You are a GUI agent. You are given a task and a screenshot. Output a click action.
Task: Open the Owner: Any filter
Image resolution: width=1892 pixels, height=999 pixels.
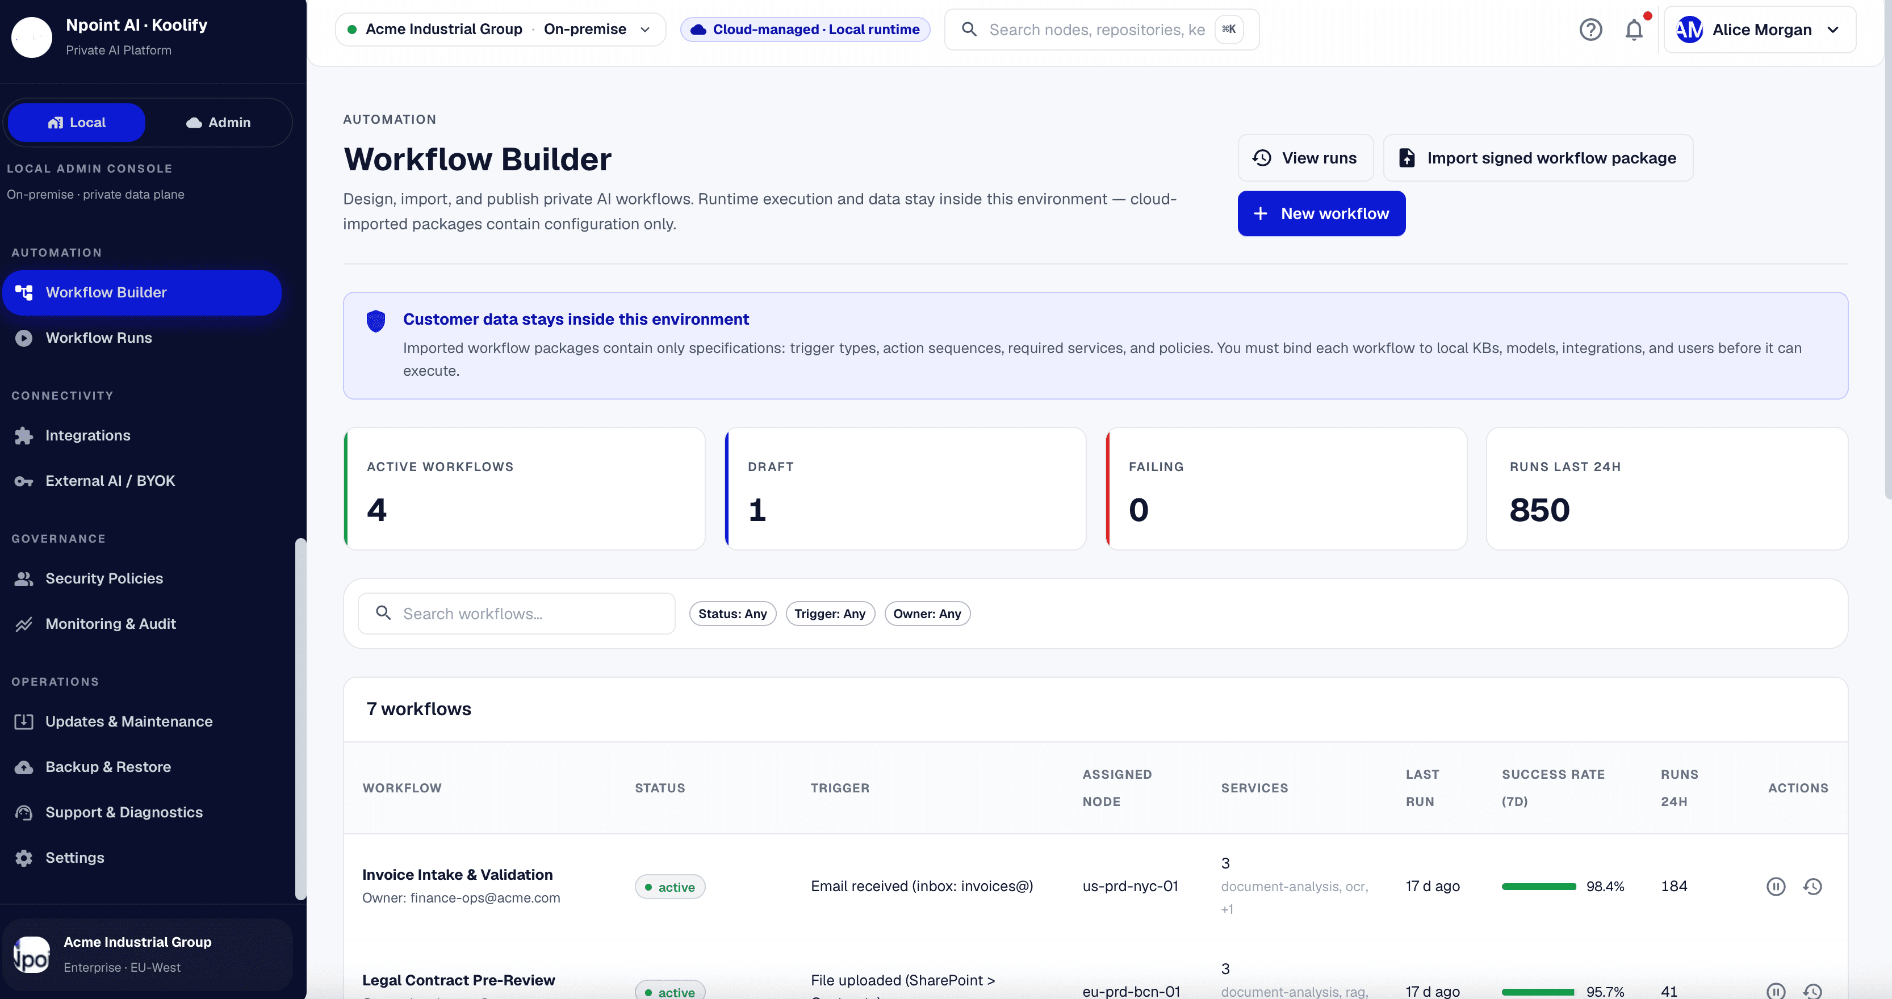[x=927, y=614]
